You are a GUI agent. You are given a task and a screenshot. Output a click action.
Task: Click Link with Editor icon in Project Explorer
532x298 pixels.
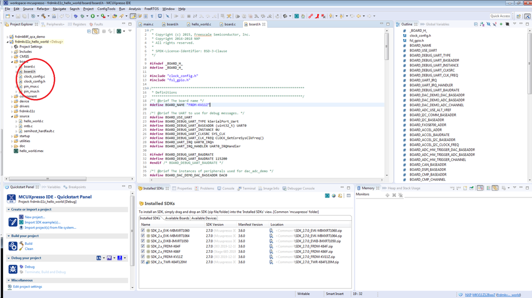click(x=95, y=31)
